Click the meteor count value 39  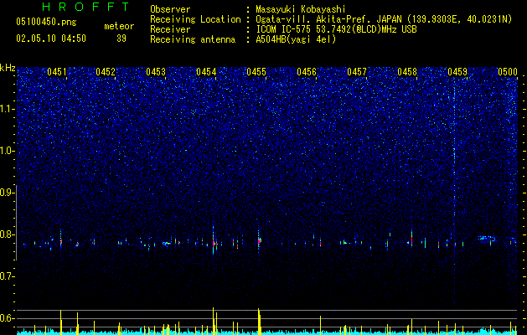point(121,39)
